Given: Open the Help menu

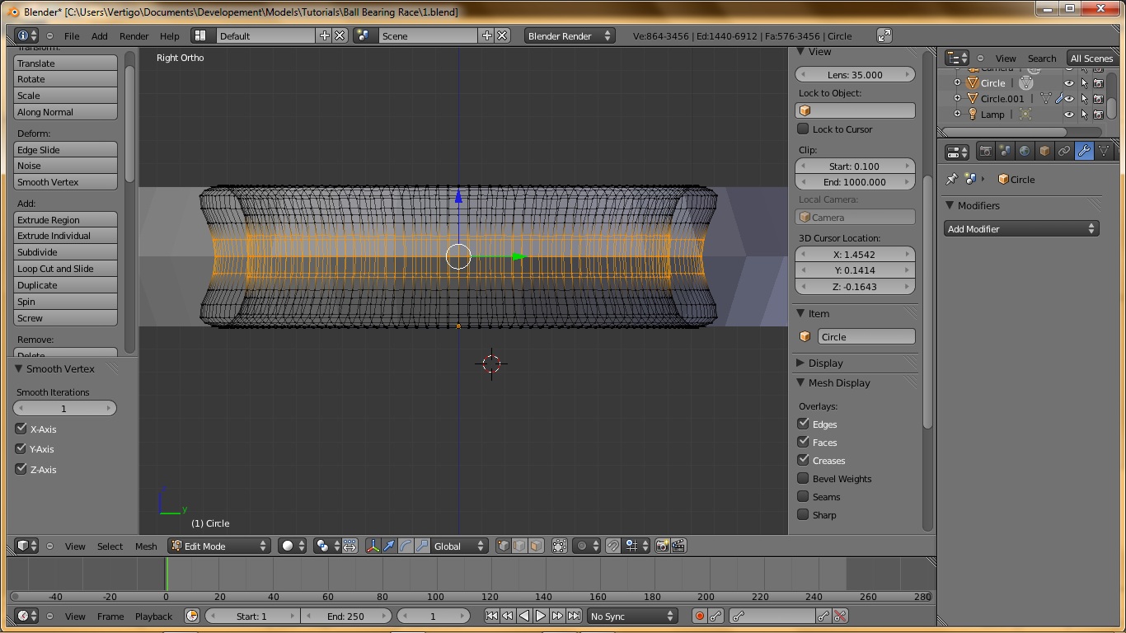Looking at the screenshot, I should click(169, 36).
